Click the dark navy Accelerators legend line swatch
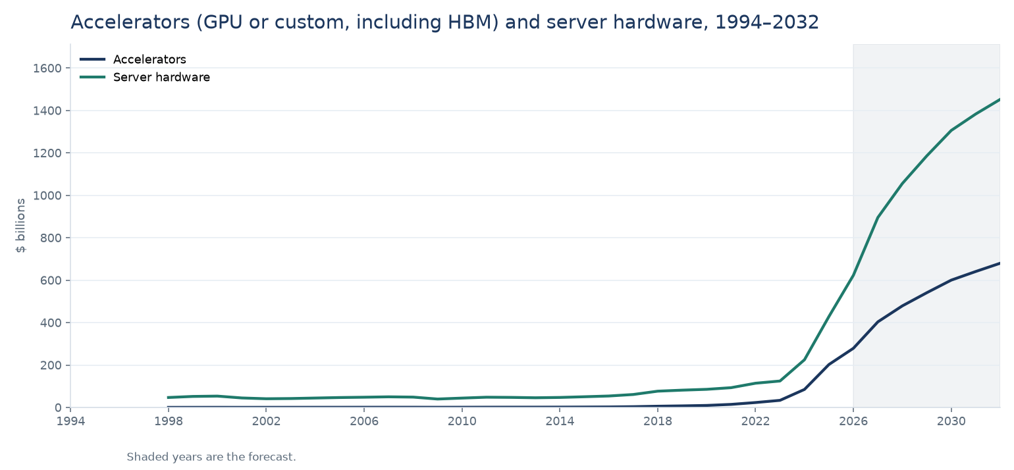The image size is (1014, 470). coord(93,59)
